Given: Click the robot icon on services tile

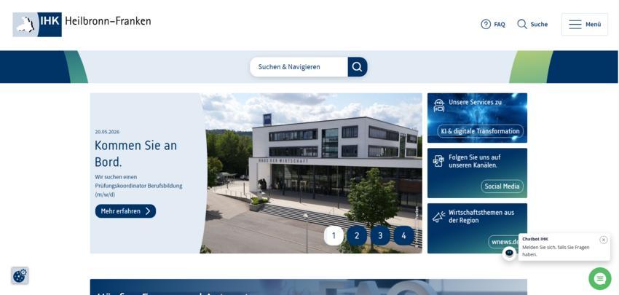Looking at the screenshot, I should click(438, 106).
